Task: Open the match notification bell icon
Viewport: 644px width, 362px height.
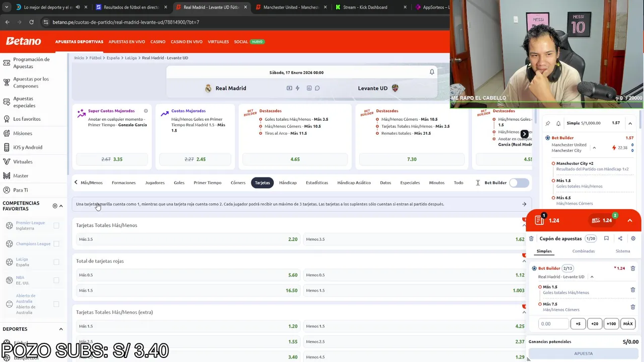Action: [x=432, y=72]
